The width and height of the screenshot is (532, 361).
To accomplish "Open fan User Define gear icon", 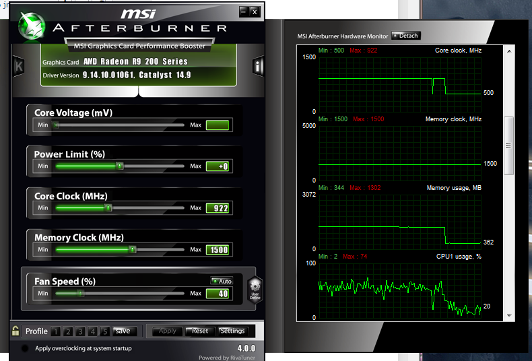I will point(255,289).
